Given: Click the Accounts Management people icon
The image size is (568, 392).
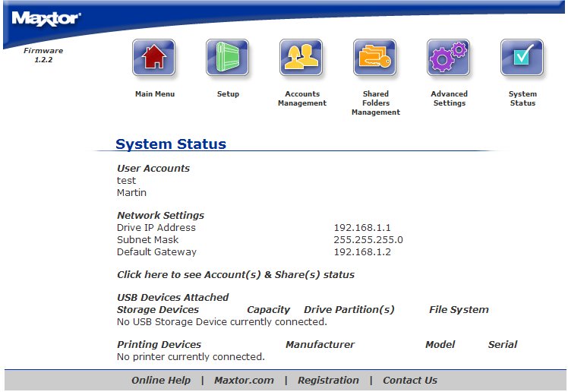Looking at the screenshot, I should click(x=301, y=58).
